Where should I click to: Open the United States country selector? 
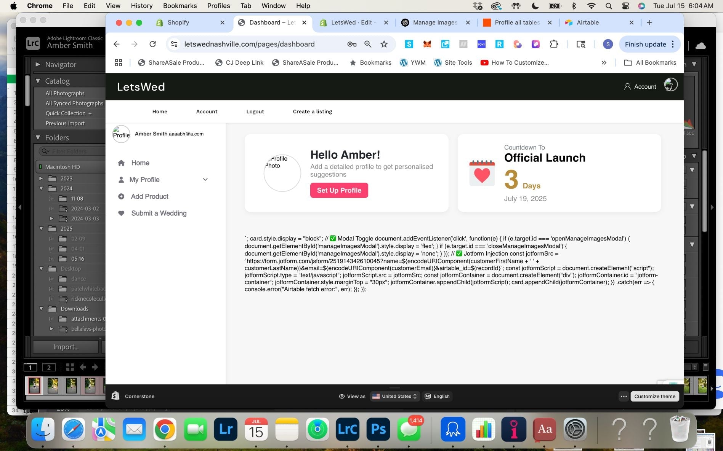pyautogui.click(x=395, y=396)
